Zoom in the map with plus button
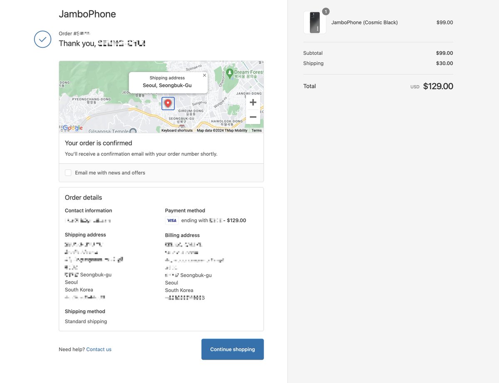Screen dimensions: 499x383 point(253,102)
